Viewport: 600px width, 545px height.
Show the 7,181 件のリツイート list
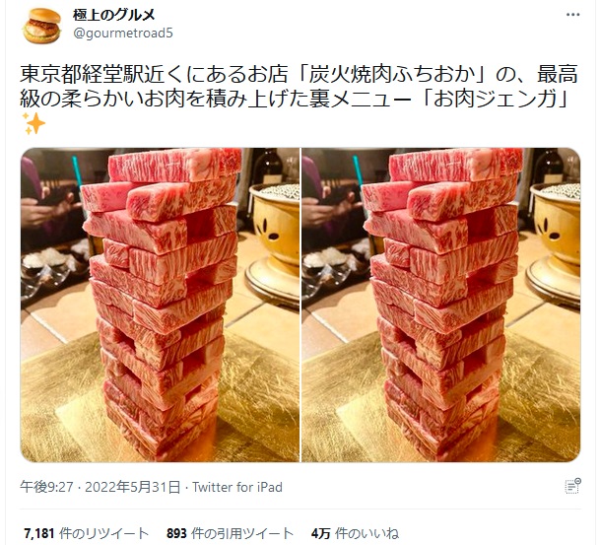point(86,533)
